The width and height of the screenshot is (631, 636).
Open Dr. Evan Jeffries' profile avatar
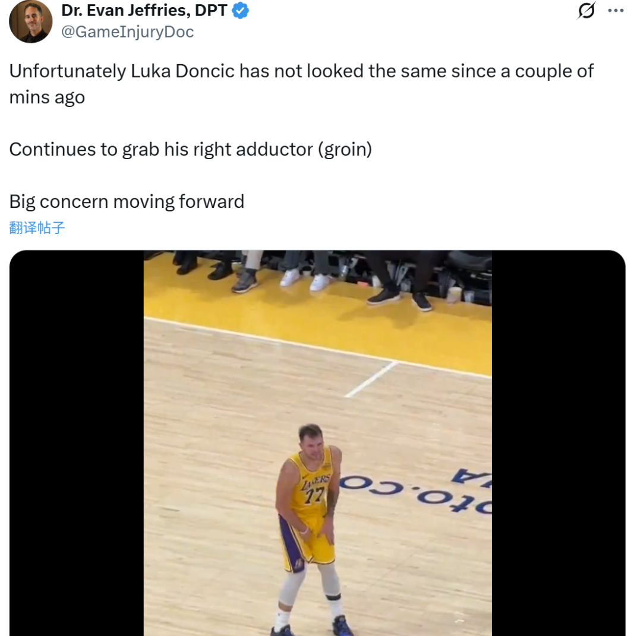coord(30,21)
